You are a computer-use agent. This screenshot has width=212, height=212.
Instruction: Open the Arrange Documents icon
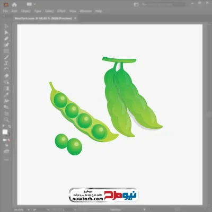[x=29, y=4]
